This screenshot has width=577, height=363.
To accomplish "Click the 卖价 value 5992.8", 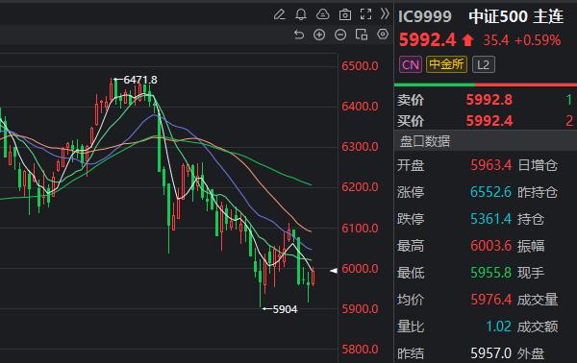I will (x=489, y=100).
